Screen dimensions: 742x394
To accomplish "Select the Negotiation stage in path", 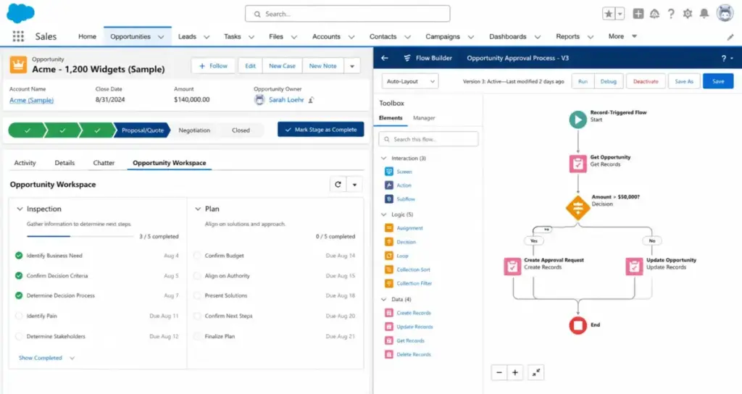I will coord(194,130).
